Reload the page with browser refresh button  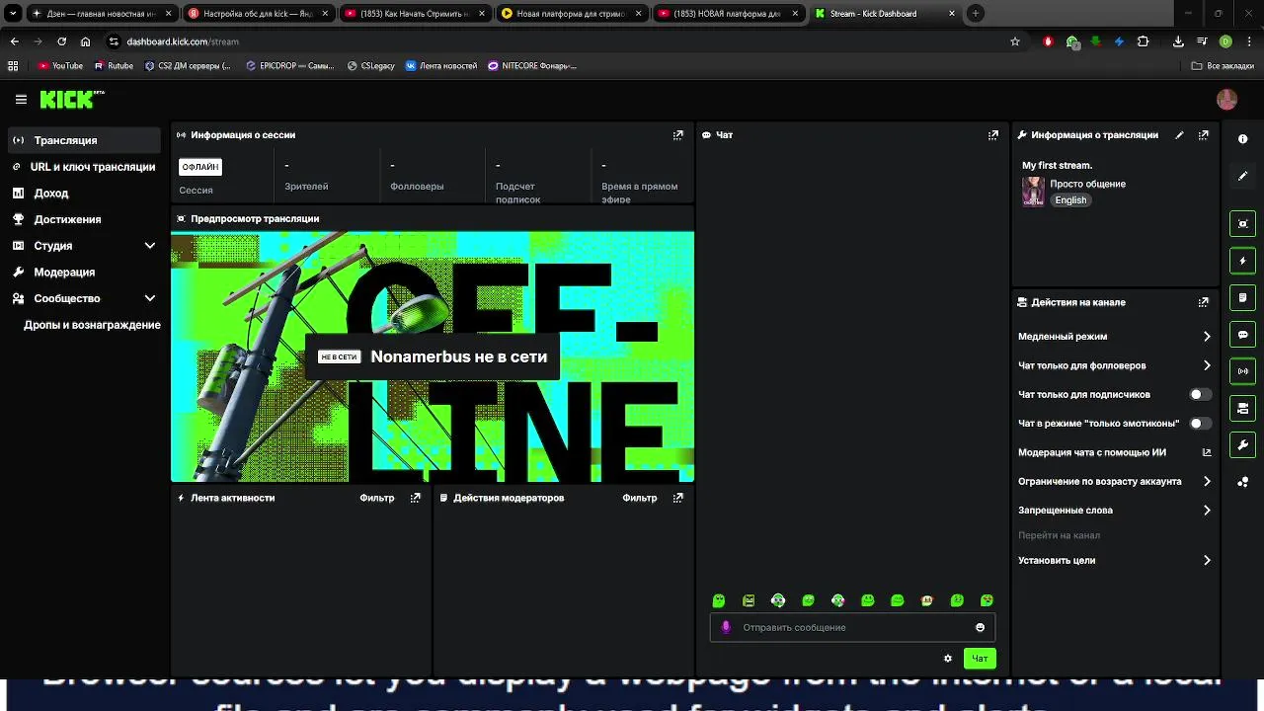coord(61,41)
